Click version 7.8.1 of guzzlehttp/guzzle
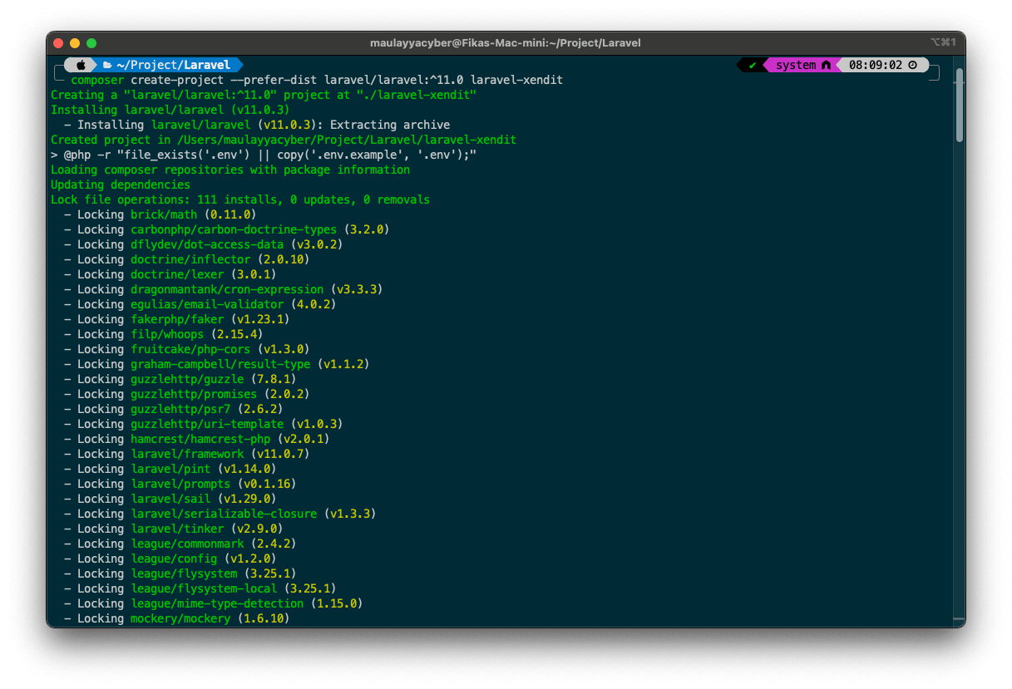1012x689 pixels. coord(274,379)
